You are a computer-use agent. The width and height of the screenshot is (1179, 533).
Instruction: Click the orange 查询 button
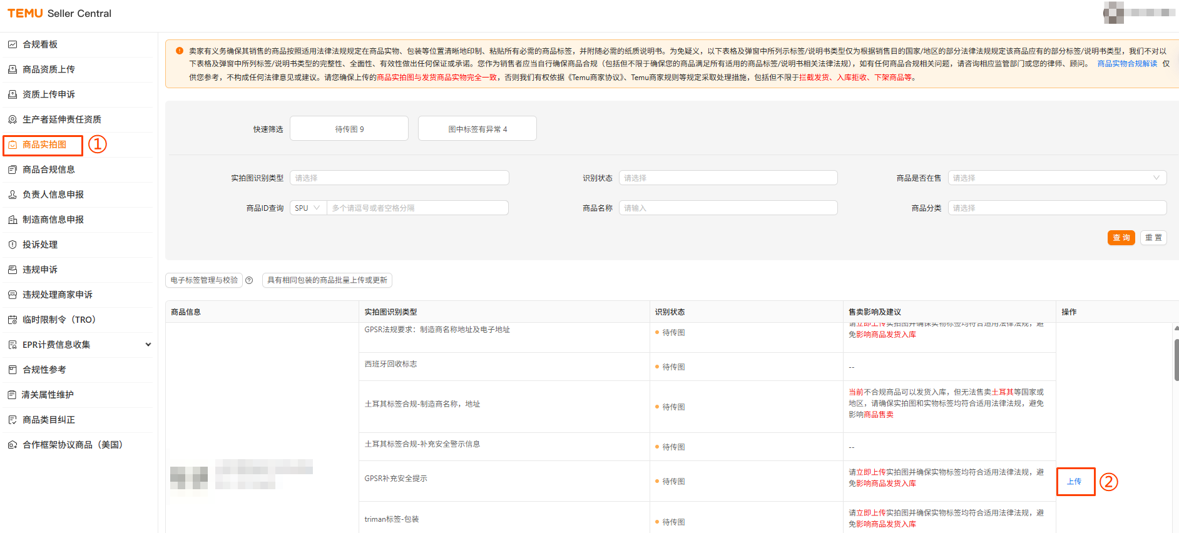click(x=1121, y=238)
